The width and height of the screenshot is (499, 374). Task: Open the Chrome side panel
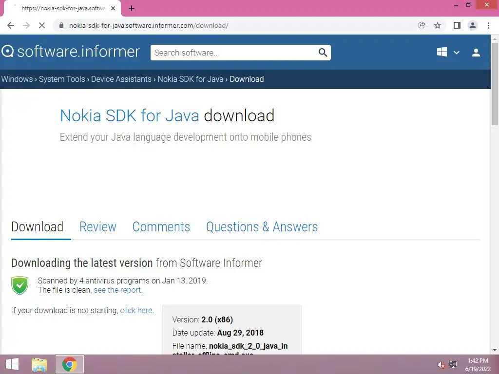pos(457,25)
